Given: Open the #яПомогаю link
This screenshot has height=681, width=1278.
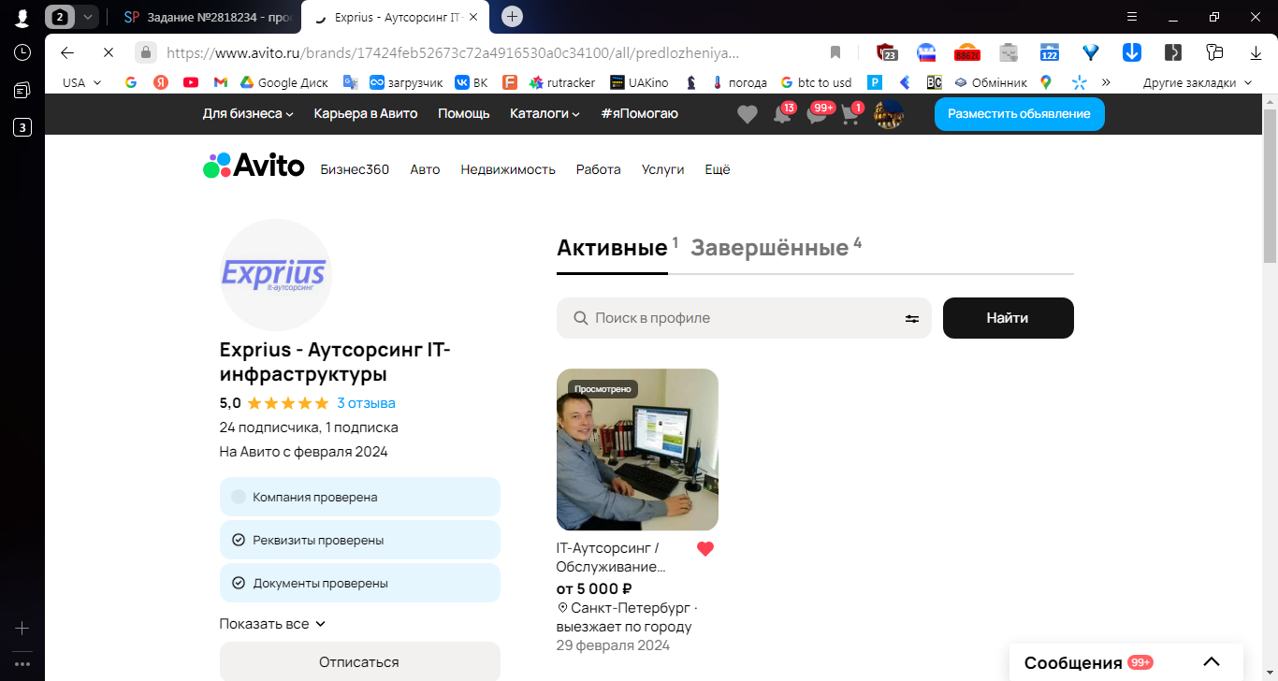Looking at the screenshot, I should coord(639,113).
